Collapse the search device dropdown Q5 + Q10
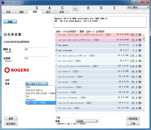Viewport: 151px width, 130px height. coord(37,84)
